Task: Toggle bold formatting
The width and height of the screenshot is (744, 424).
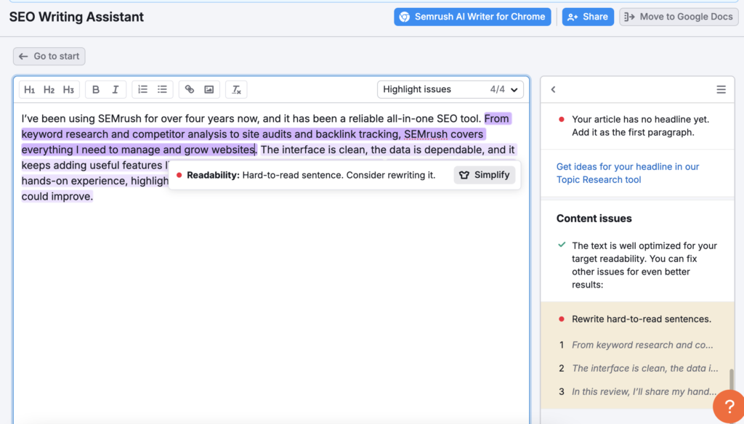Action: pyautogui.click(x=96, y=89)
